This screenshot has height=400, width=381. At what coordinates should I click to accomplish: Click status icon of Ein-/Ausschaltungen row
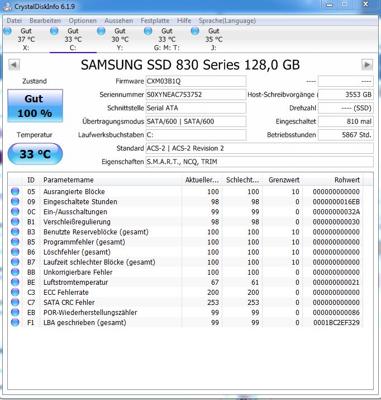pos(15,211)
